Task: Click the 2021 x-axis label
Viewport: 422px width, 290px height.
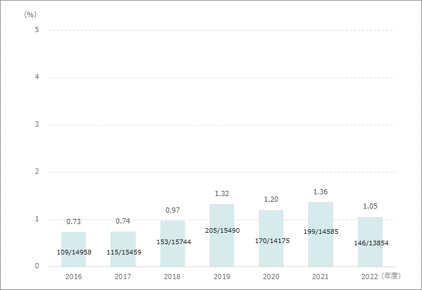Action: point(320,277)
